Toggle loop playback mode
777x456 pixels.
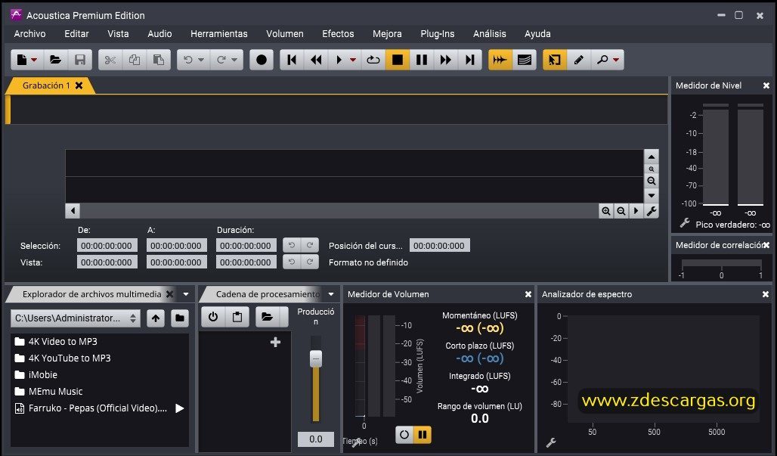pyautogui.click(x=373, y=60)
